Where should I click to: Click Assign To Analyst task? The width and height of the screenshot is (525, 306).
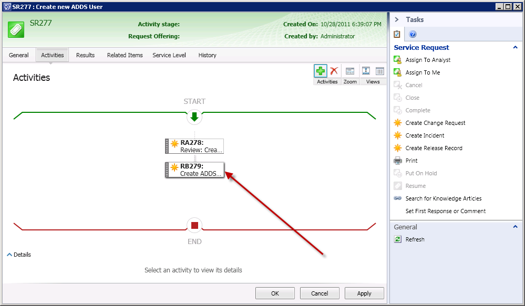(x=428, y=60)
